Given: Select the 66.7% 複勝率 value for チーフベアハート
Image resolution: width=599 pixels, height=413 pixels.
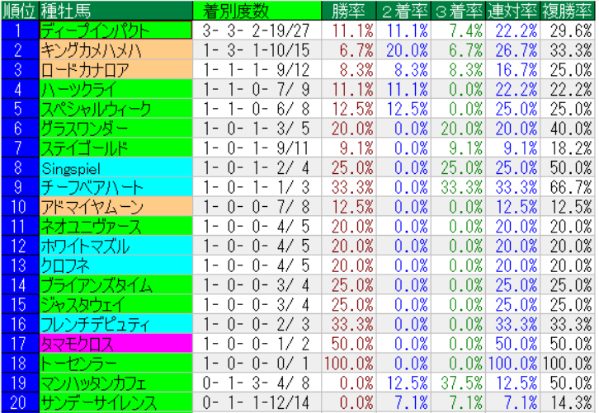Looking at the screenshot, I should pos(568,187).
